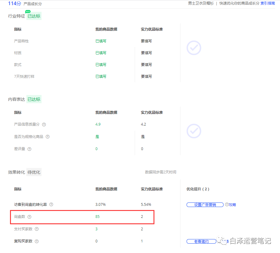Open the 支付买家数 help icon
The image size is (280, 253).
[36, 229]
